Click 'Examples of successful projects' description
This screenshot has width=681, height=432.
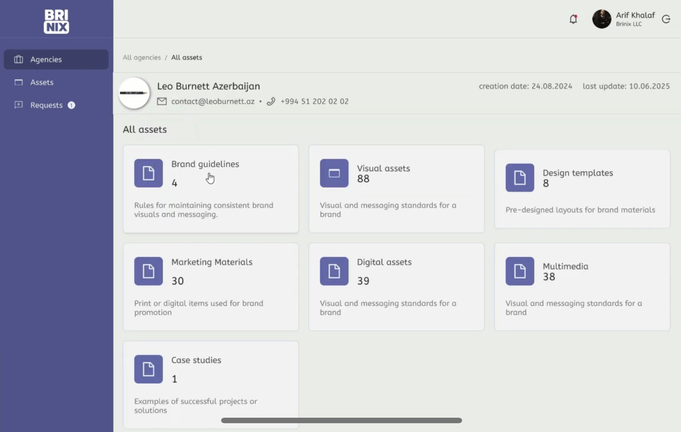pyautogui.click(x=195, y=406)
